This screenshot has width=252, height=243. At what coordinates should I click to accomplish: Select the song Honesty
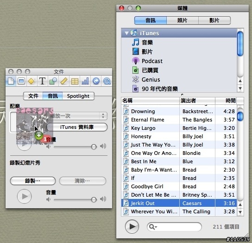179,136
